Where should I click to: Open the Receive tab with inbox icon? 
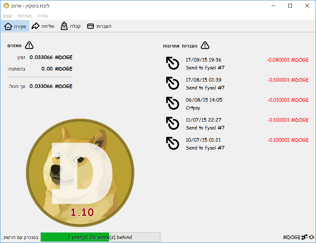coord(70,26)
